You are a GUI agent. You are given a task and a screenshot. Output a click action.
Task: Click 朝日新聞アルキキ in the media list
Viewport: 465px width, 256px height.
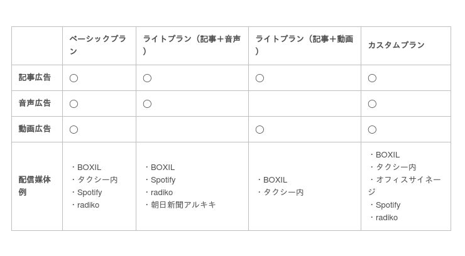pyautogui.click(x=183, y=205)
